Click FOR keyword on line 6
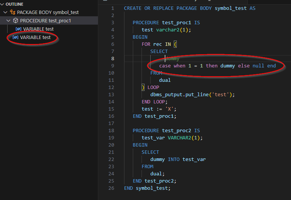Viewport: 291px width, 200px height. pyautogui.click(x=146, y=44)
